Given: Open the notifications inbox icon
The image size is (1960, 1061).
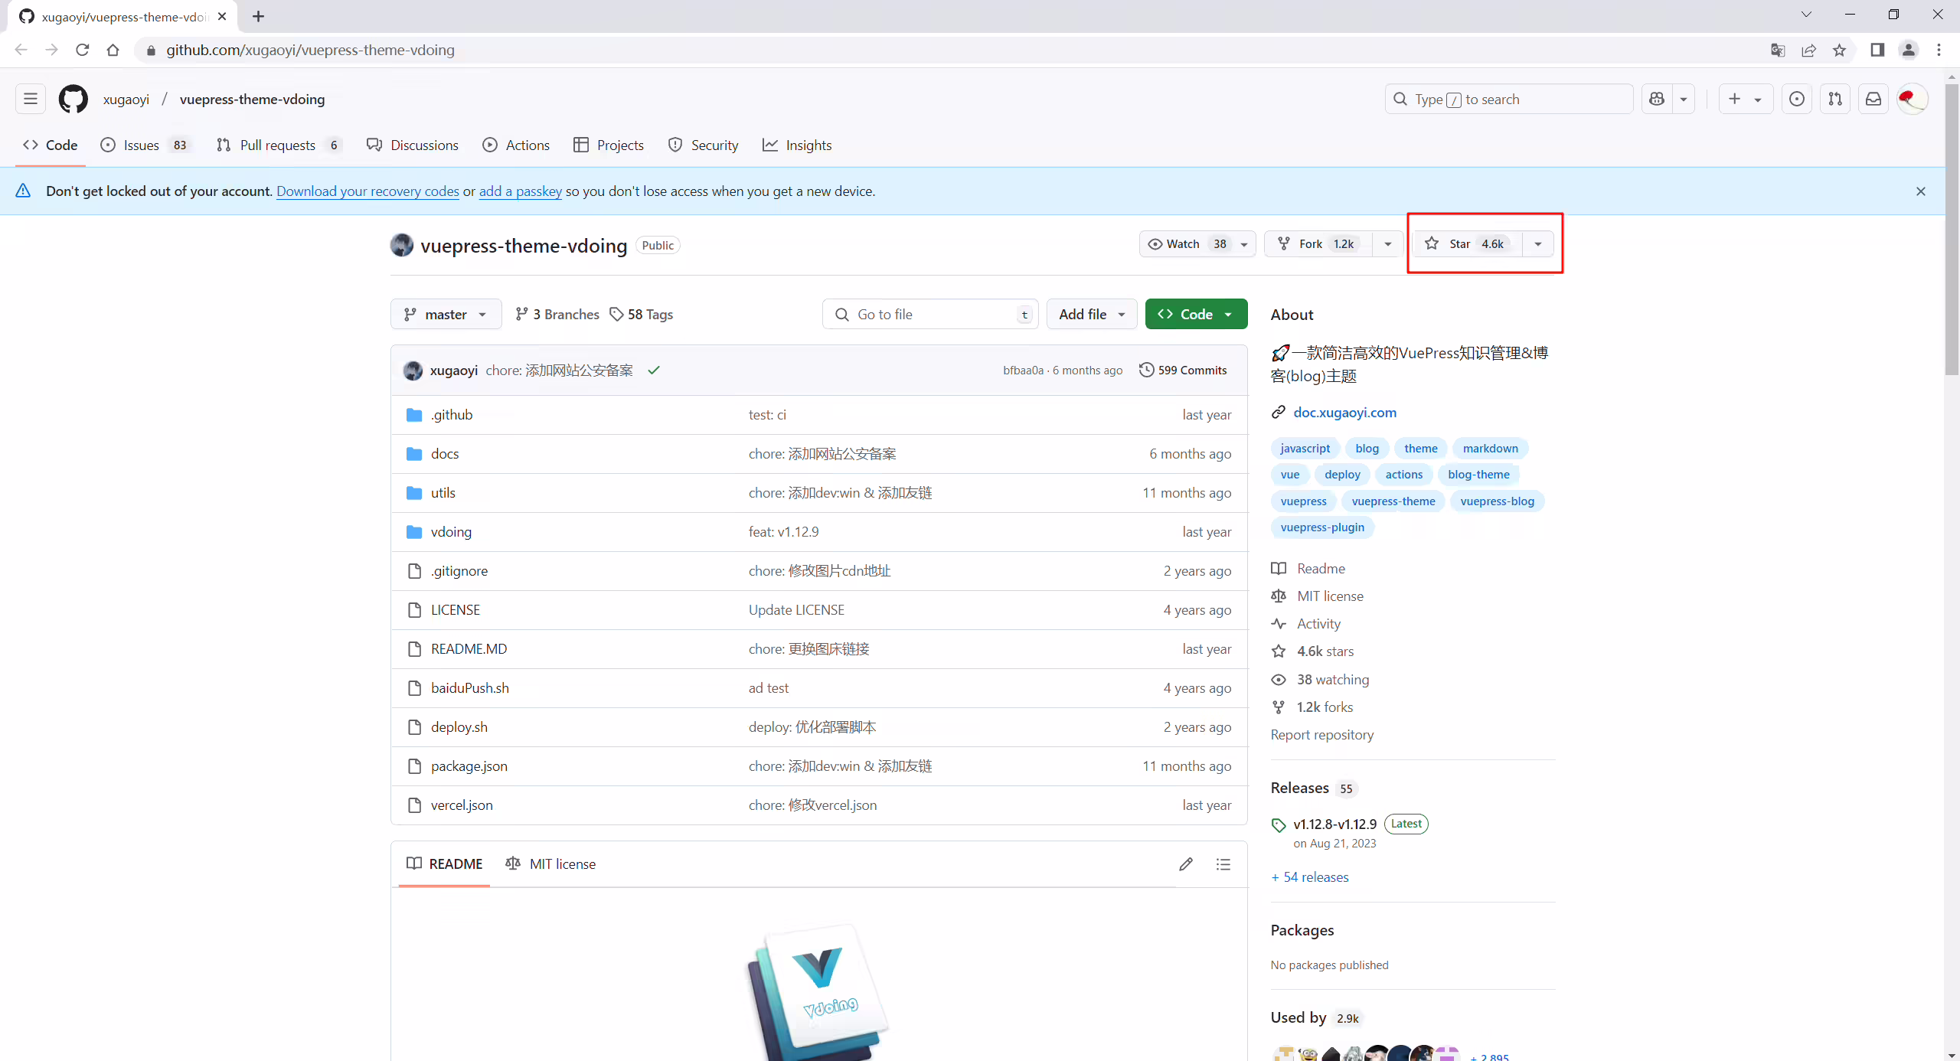Looking at the screenshot, I should tap(1873, 99).
